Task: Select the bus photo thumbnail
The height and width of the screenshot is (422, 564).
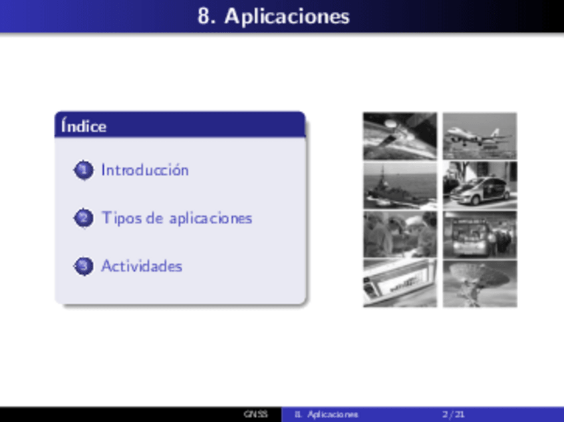Action: 480,235
